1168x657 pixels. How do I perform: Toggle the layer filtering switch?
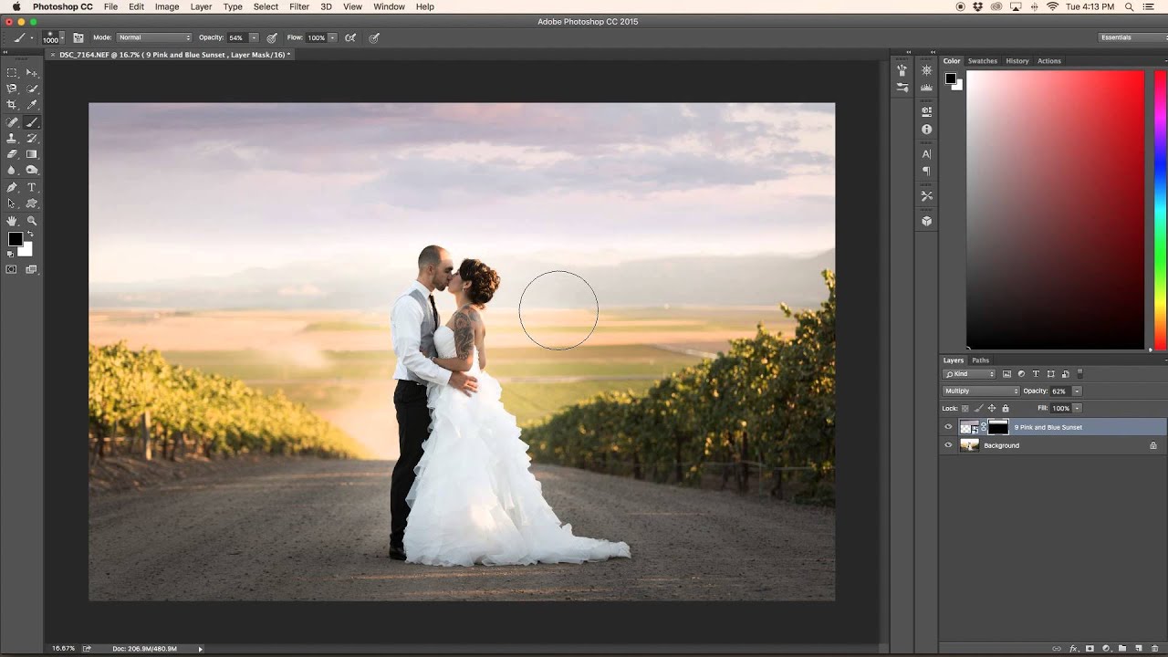pyautogui.click(x=1080, y=373)
